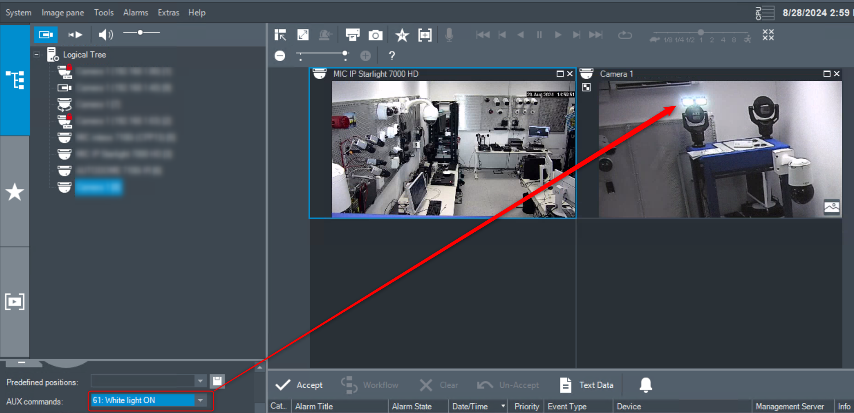Click the Text Data button
The height and width of the screenshot is (413, 854).
pyautogui.click(x=587, y=385)
